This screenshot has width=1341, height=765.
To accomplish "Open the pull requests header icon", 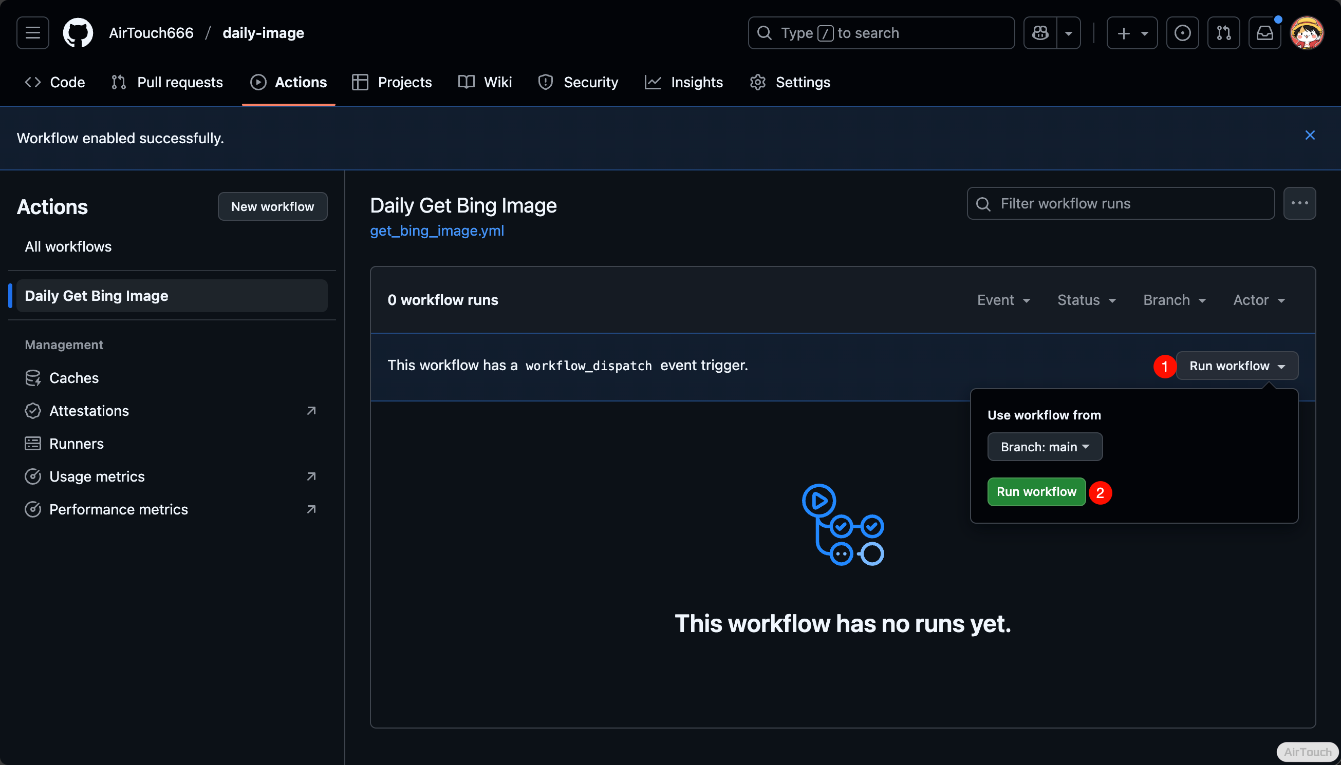I will click(1223, 33).
